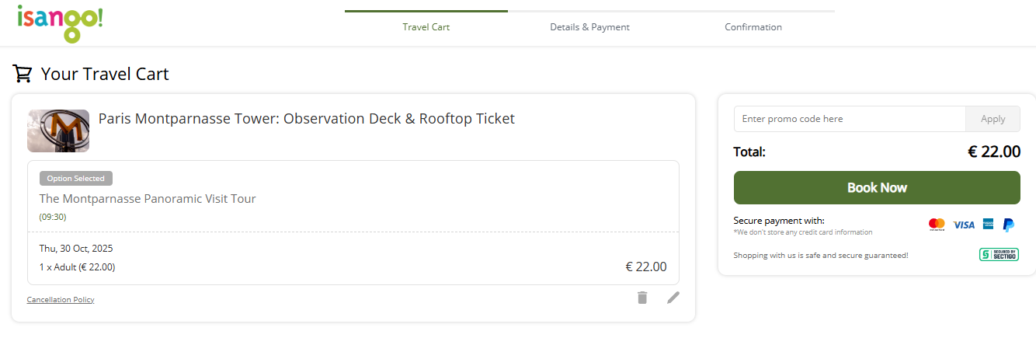Focus the promo code input field
Image resolution: width=1036 pixels, height=338 pixels.
tap(850, 119)
